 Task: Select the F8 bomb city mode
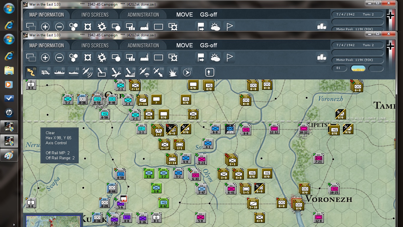click(130, 72)
